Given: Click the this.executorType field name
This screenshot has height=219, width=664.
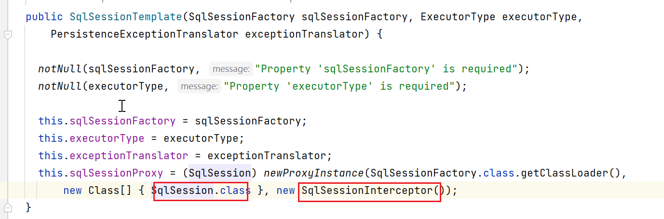Looking at the screenshot, I should 107,138.
